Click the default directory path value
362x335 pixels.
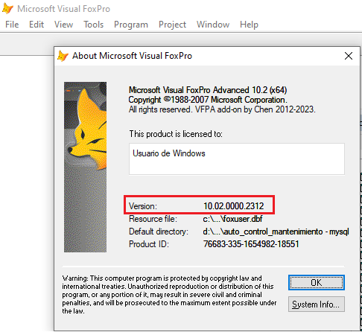(x=276, y=232)
